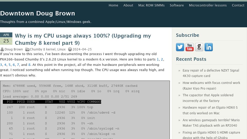Open part 1 link in the intro
247x139 pixels.
[x=158, y=59]
